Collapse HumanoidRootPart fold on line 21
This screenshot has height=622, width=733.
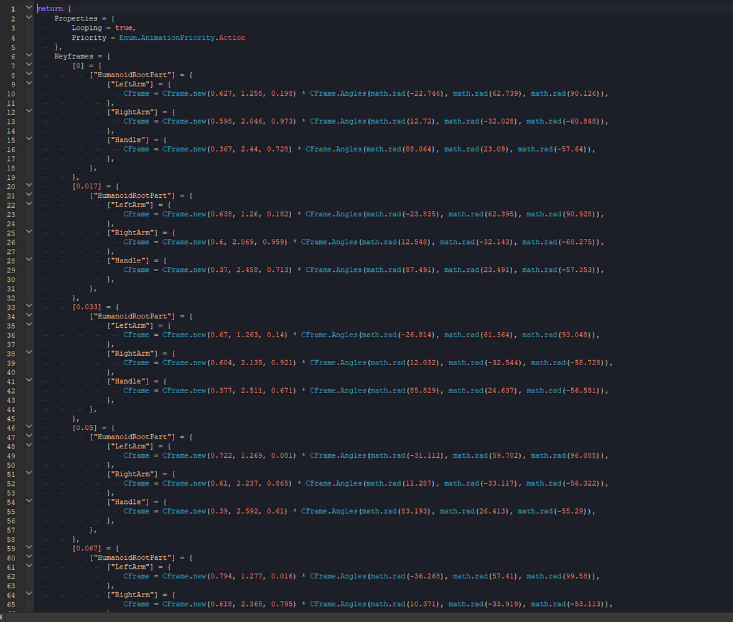[x=29, y=195]
